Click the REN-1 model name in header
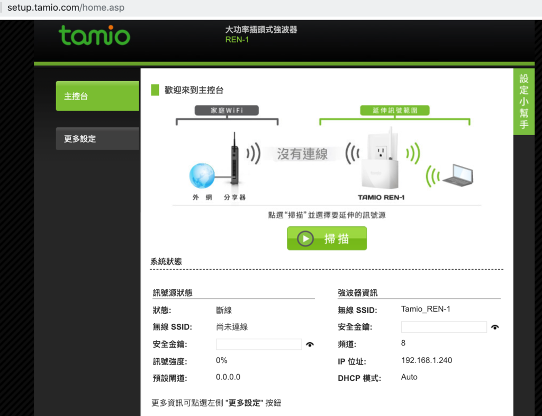The image size is (542, 416). pos(237,40)
